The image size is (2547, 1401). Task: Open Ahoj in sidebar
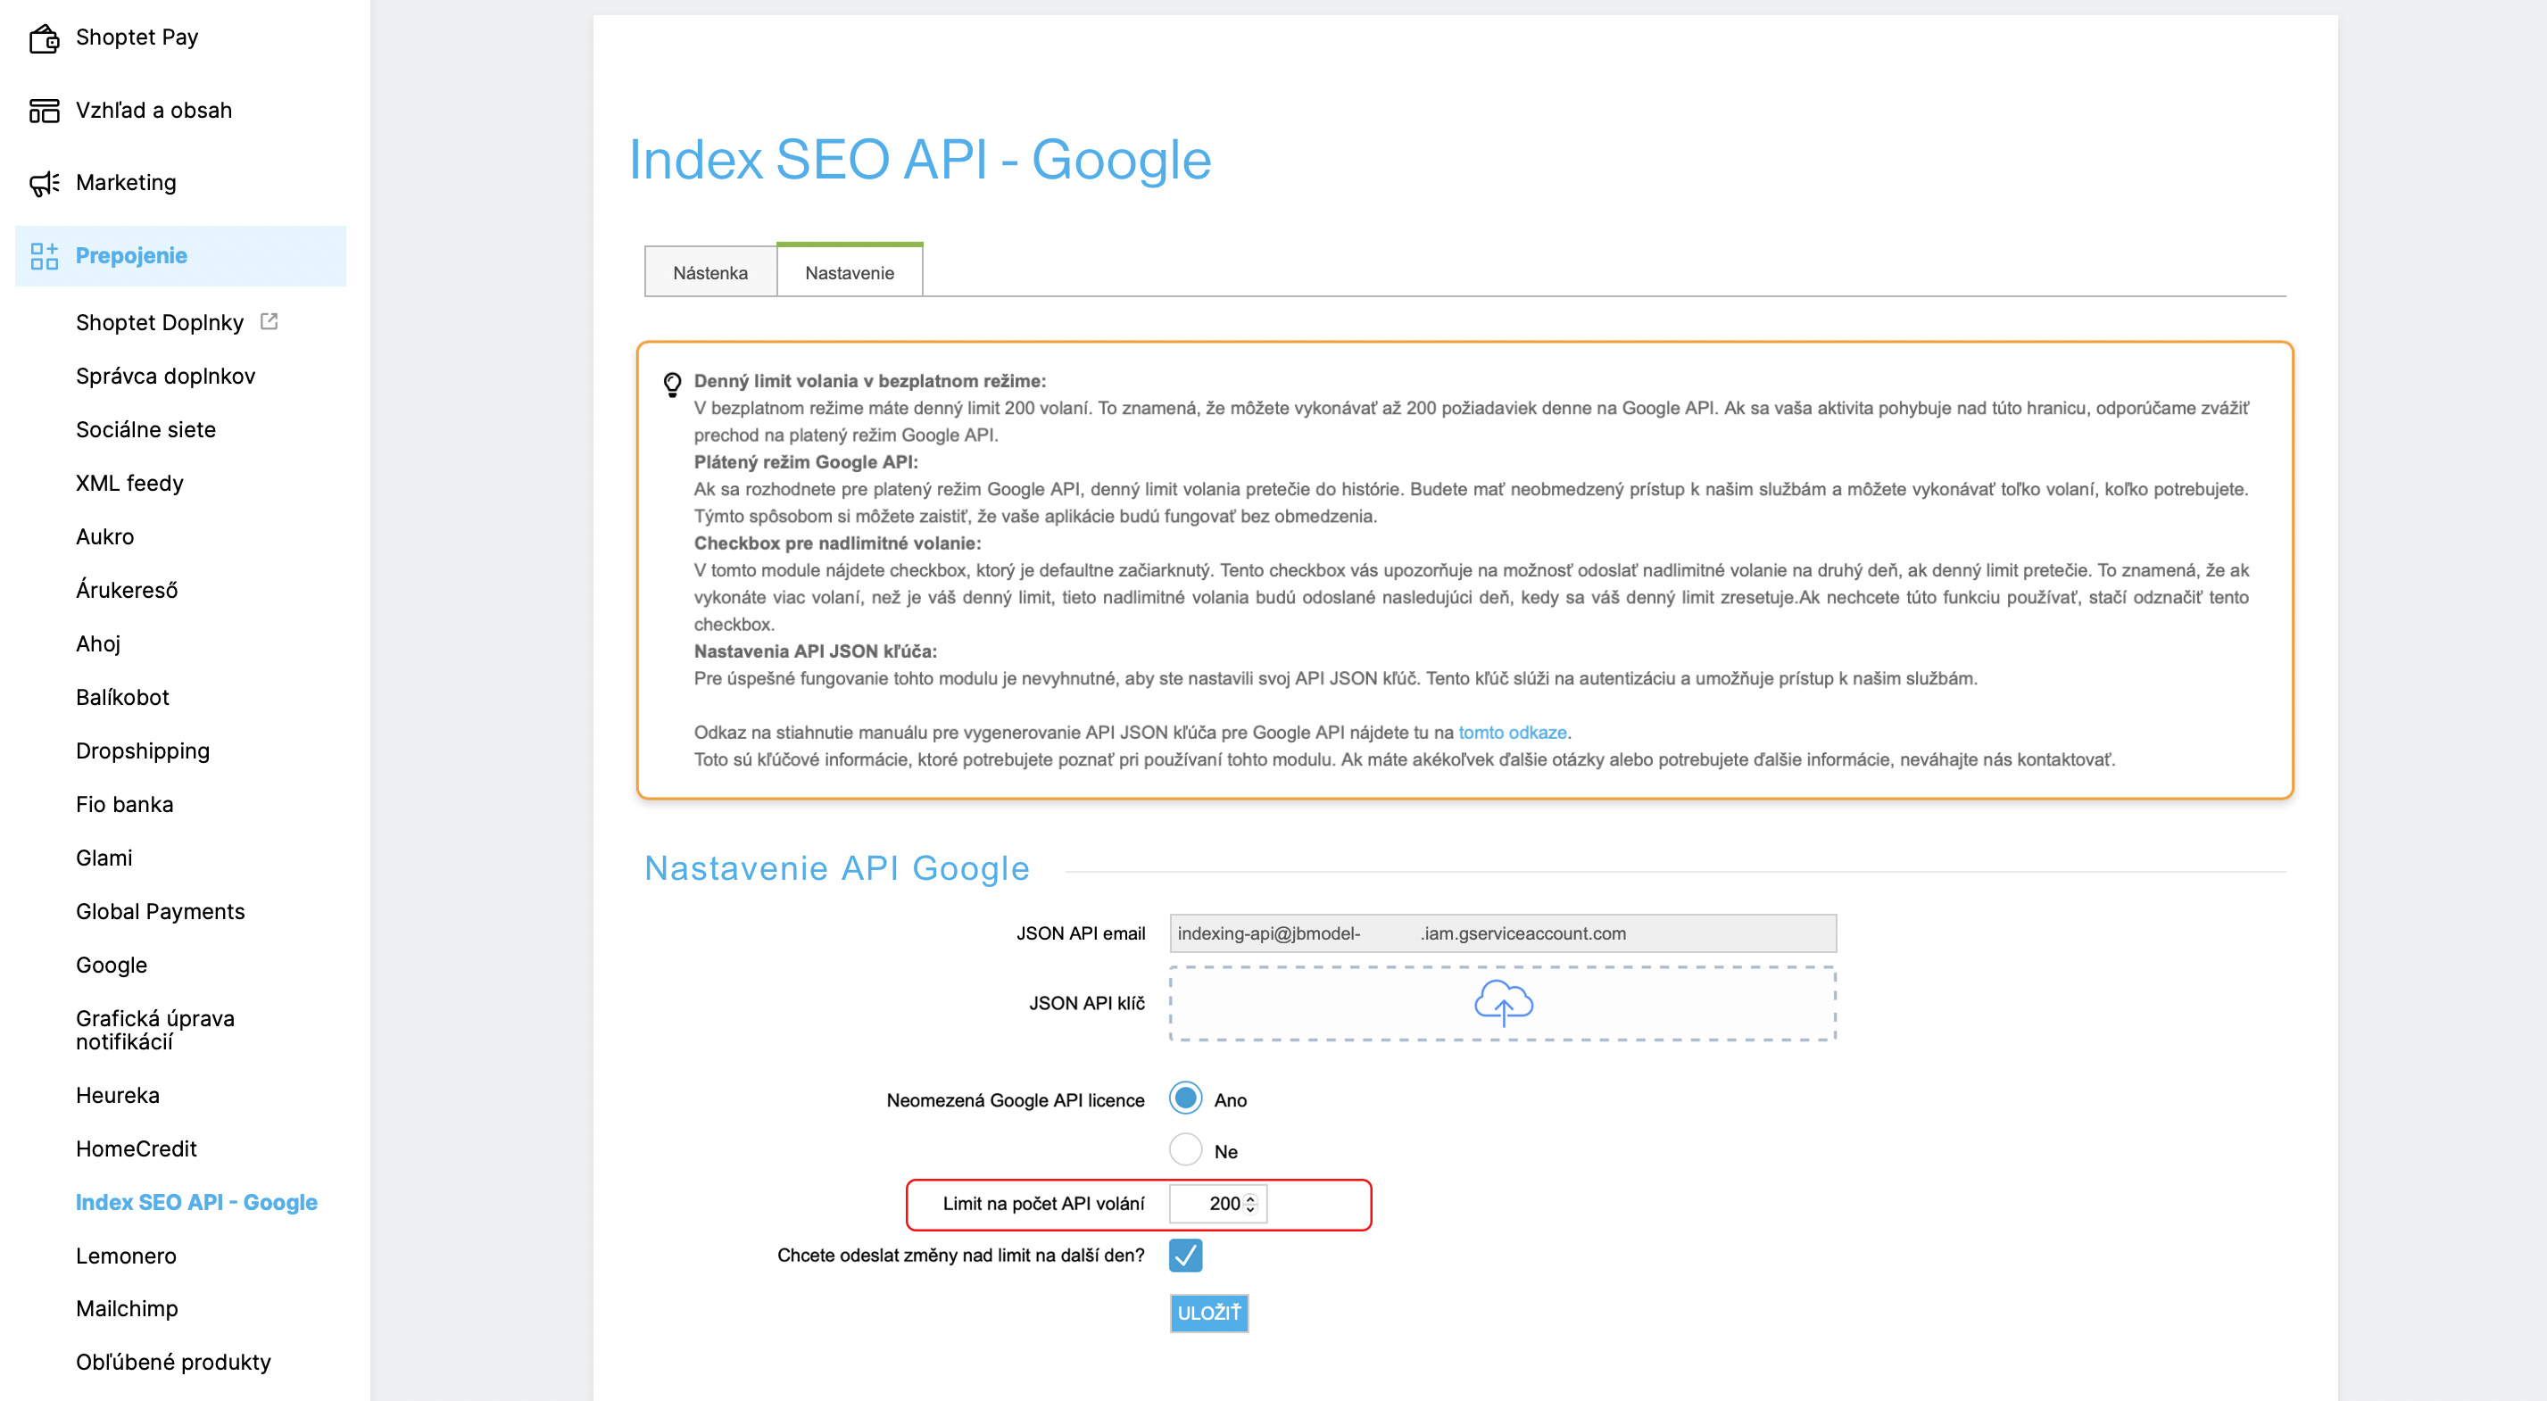98,643
